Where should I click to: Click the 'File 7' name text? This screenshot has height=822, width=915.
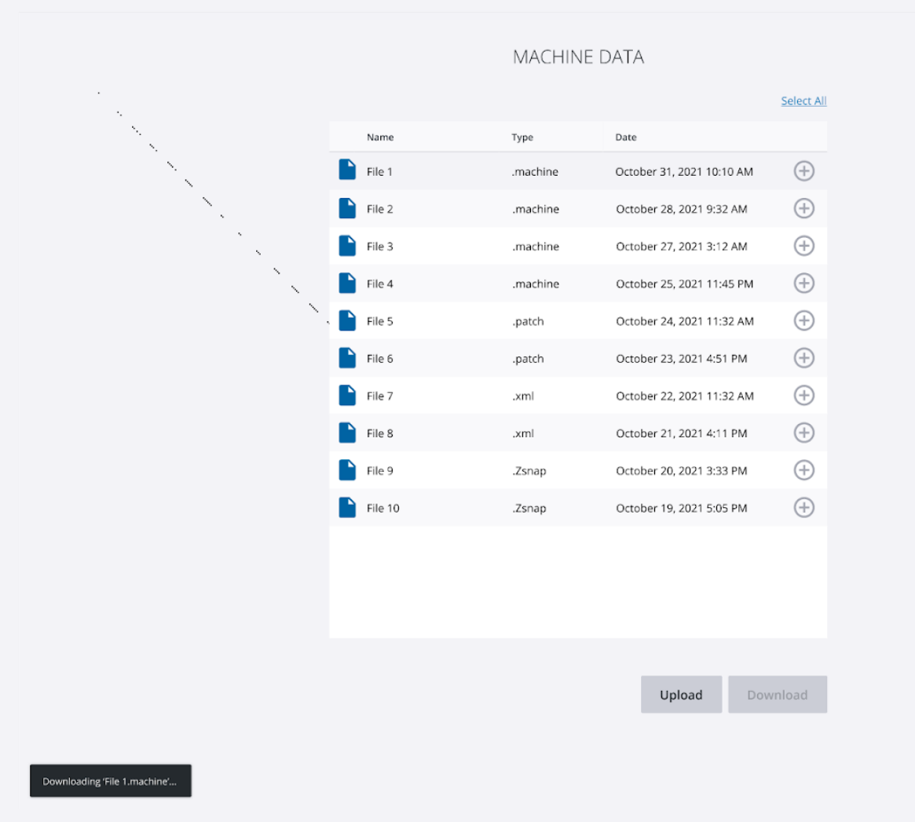380,396
